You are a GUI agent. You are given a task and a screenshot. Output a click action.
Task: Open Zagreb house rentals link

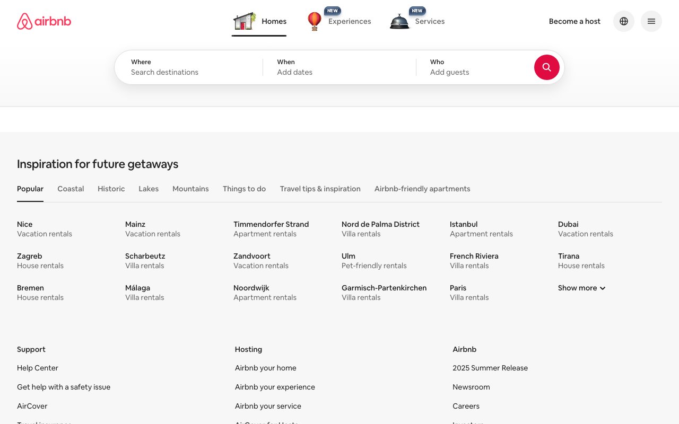click(x=40, y=261)
